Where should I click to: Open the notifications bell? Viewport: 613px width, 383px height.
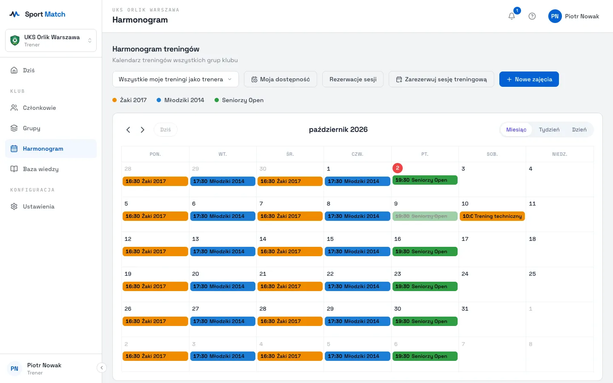coord(512,16)
